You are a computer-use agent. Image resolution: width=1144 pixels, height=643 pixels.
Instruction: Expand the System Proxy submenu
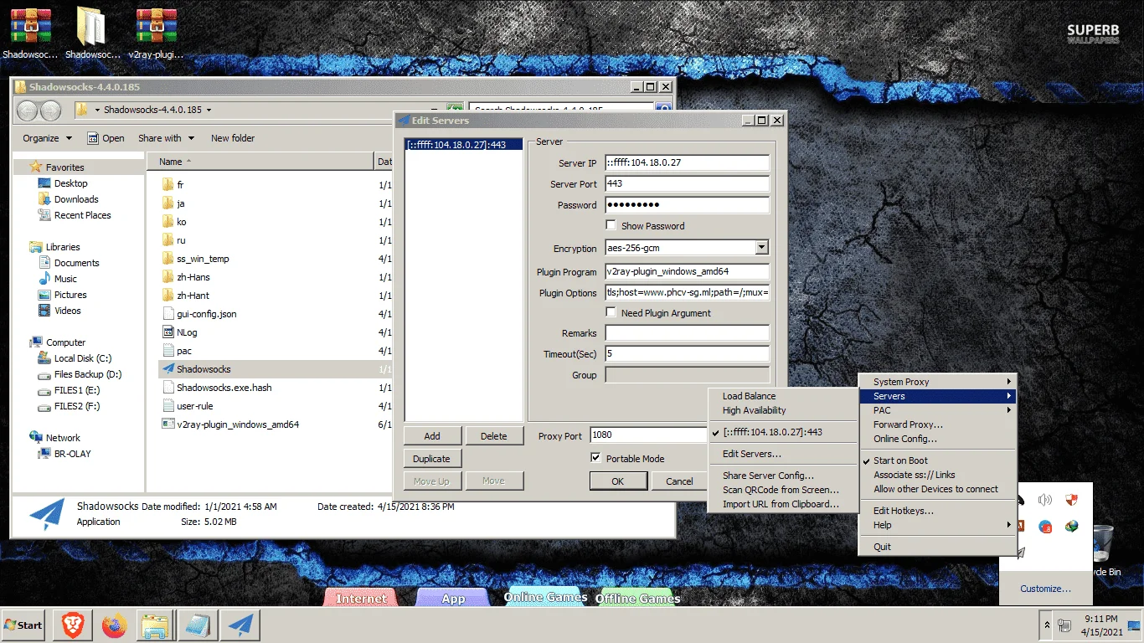[x=937, y=382]
